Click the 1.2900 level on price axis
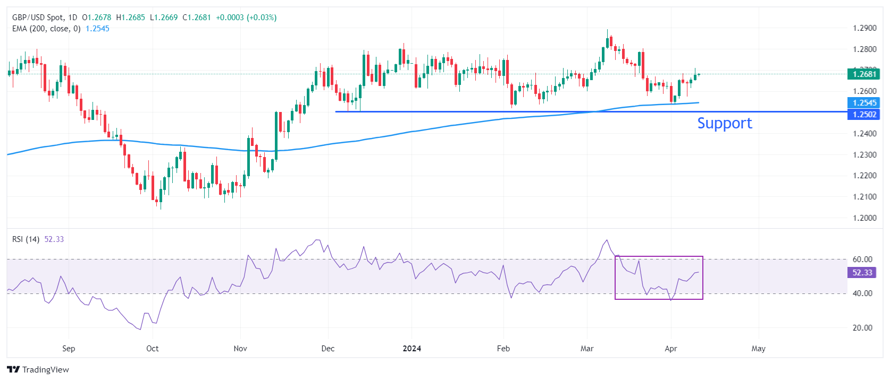The image size is (890, 381). pos(864,28)
